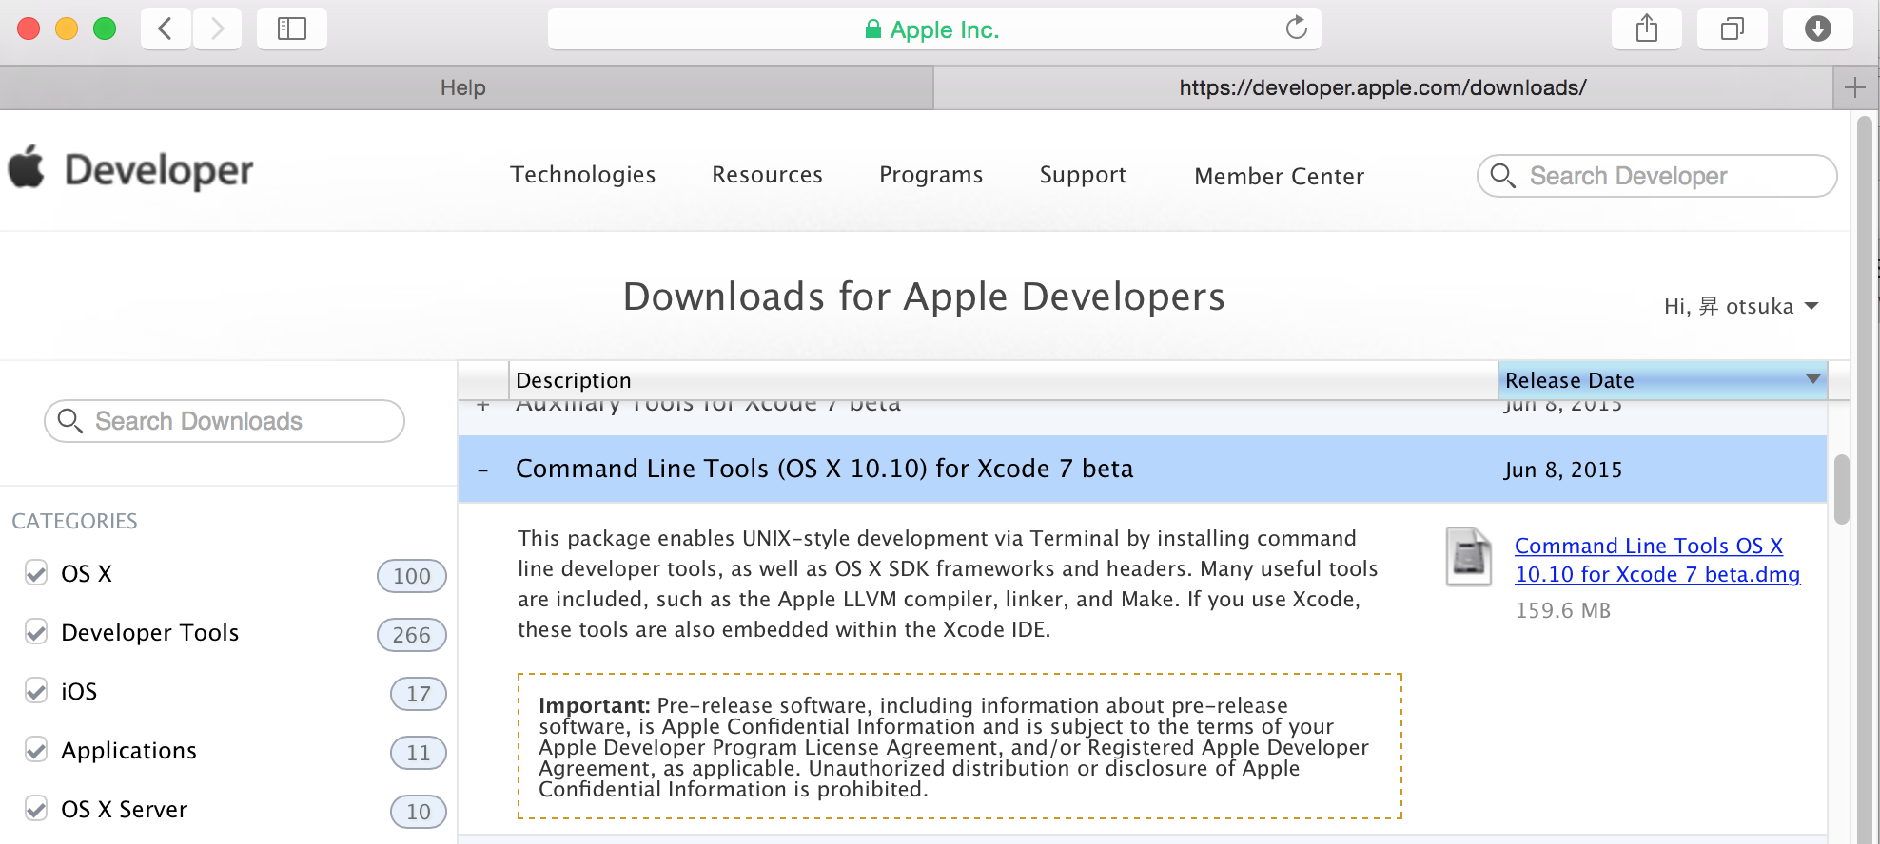Click the Downloads for Apple Developers heading

(x=924, y=297)
